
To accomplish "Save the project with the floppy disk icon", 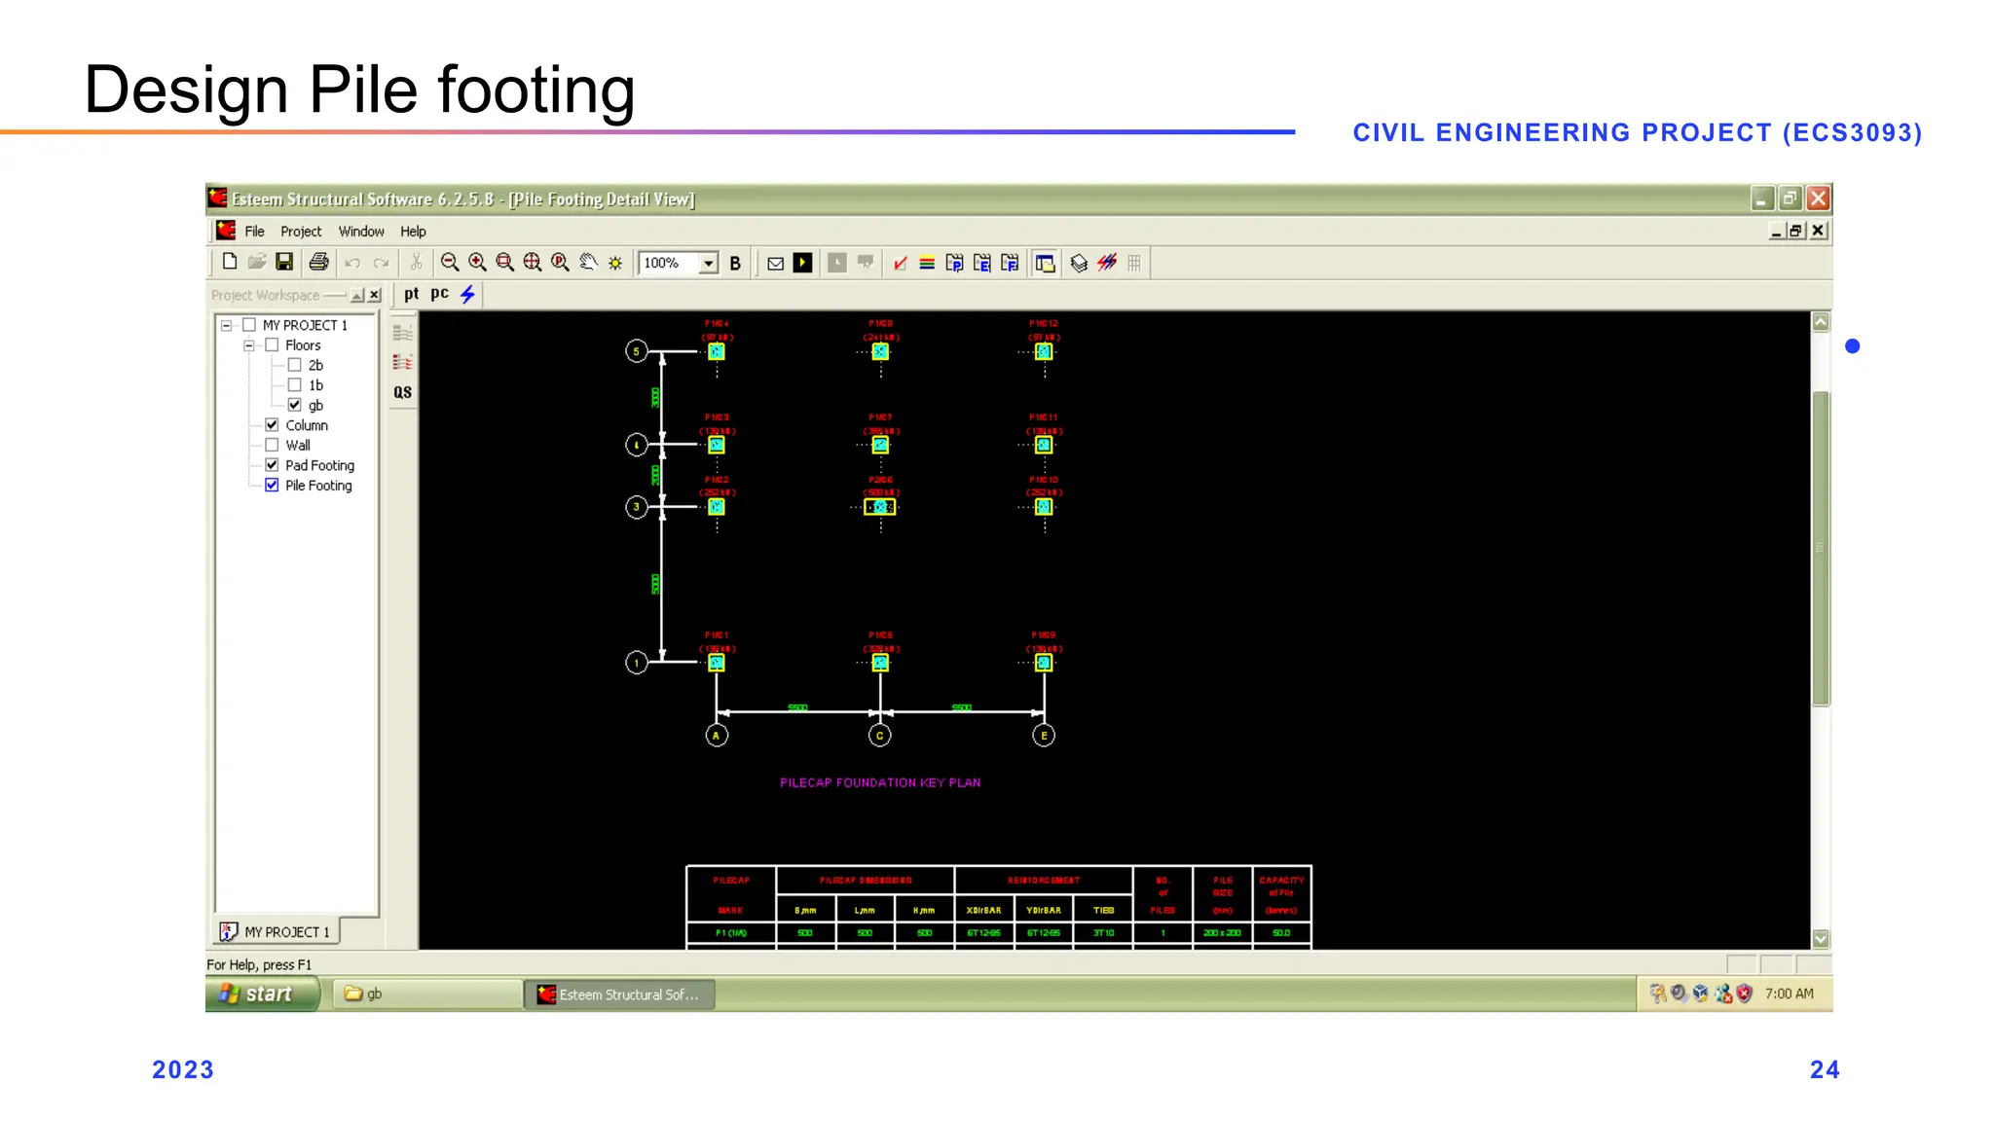I will point(284,262).
